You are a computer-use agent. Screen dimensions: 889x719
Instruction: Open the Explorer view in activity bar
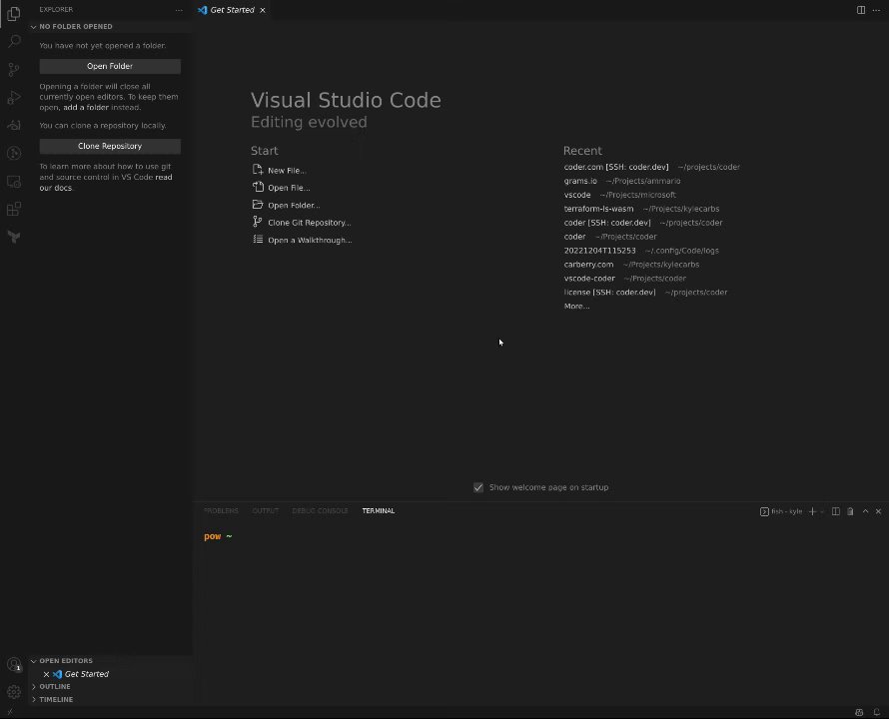pos(14,14)
